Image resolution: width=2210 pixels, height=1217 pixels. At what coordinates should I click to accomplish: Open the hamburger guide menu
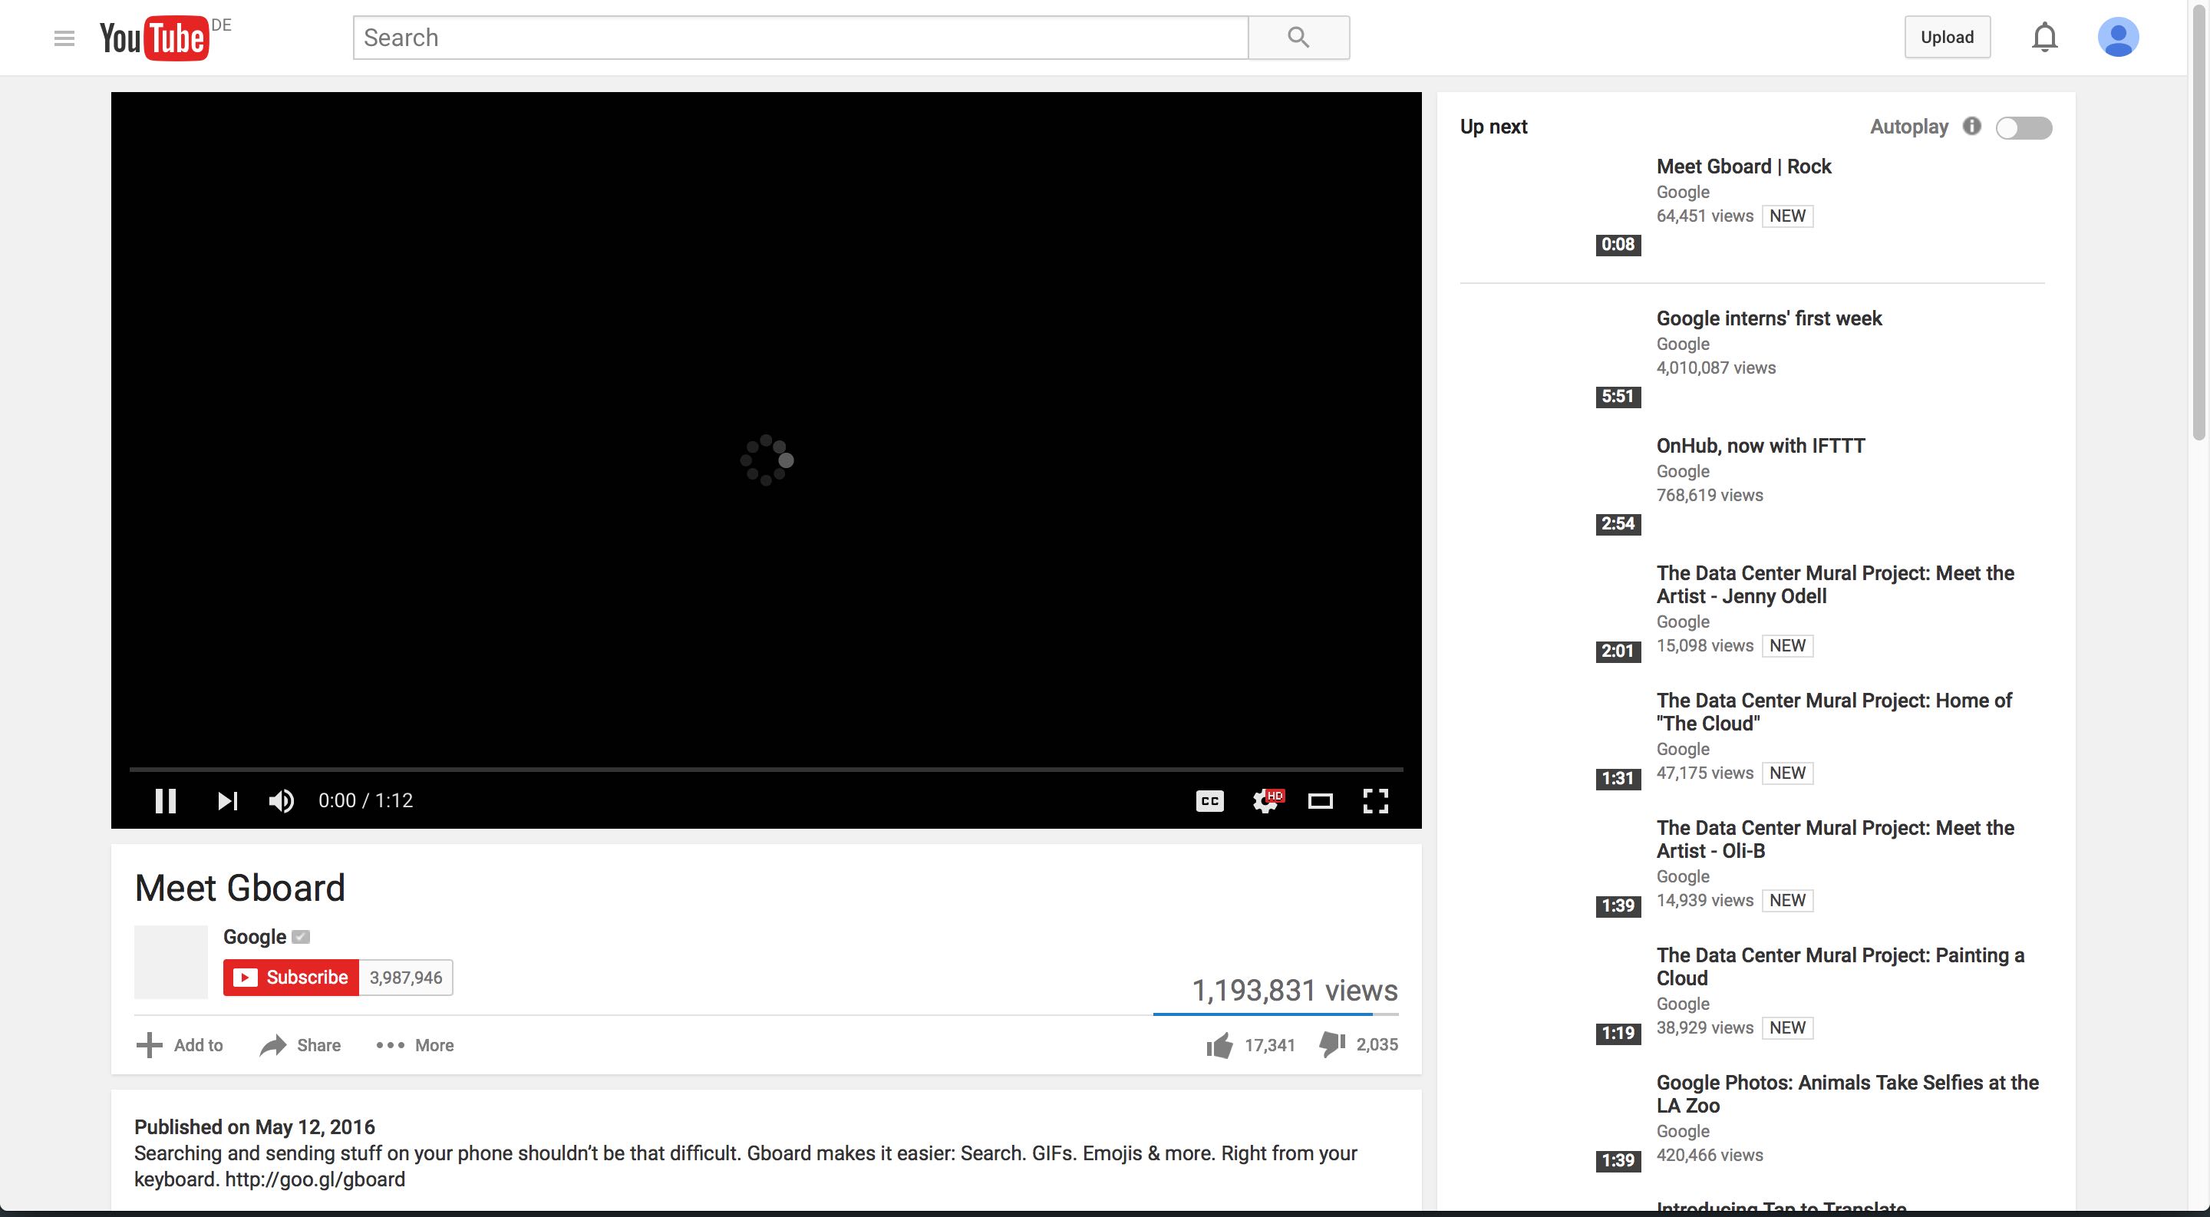pyautogui.click(x=64, y=38)
